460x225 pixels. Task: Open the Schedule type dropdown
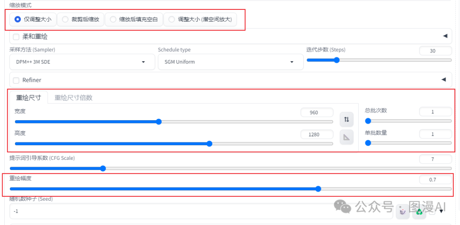coord(230,62)
